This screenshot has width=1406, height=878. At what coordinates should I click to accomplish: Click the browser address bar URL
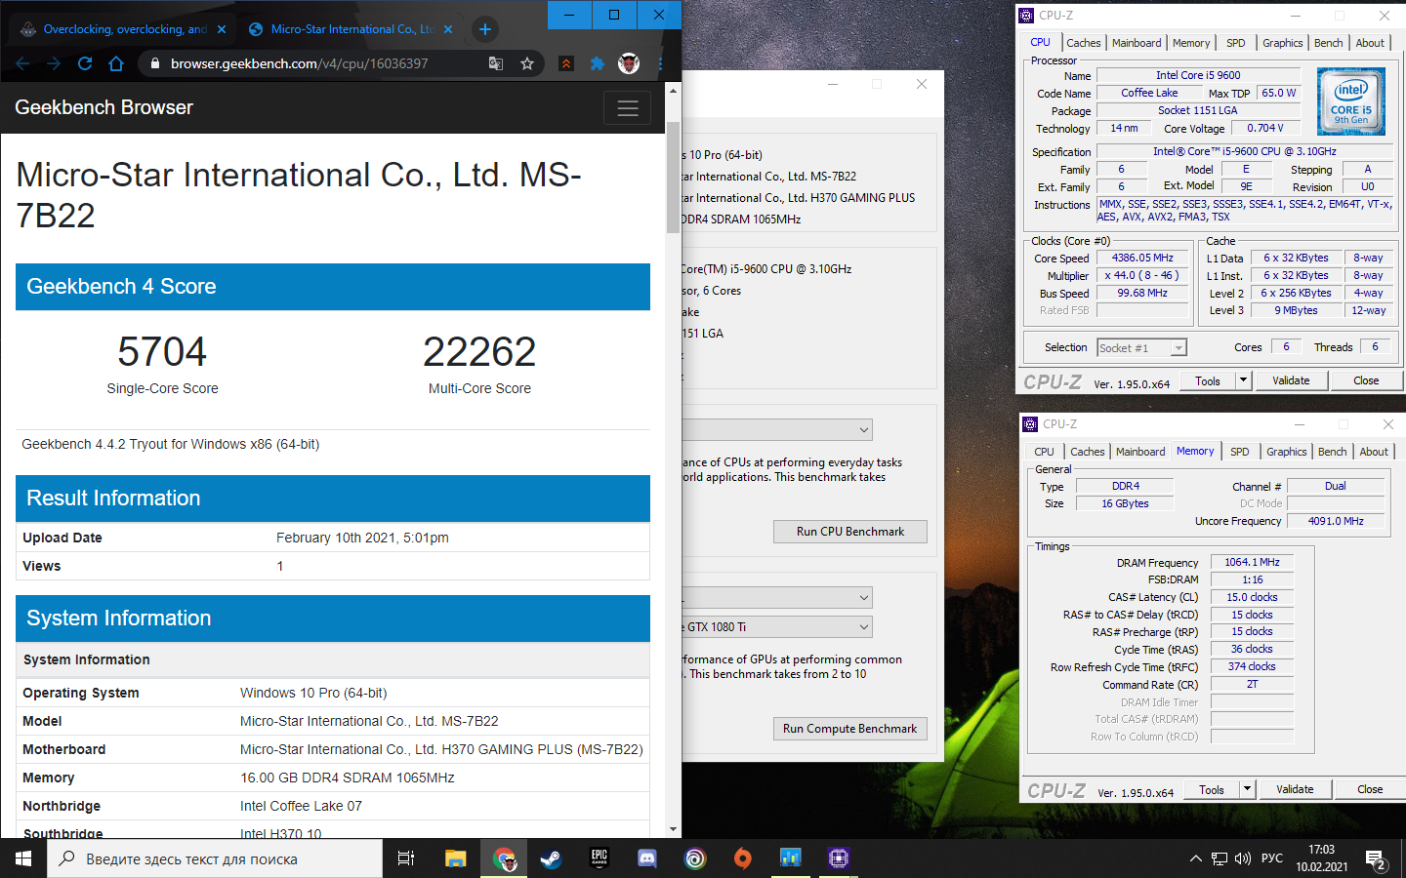[299, 63]
